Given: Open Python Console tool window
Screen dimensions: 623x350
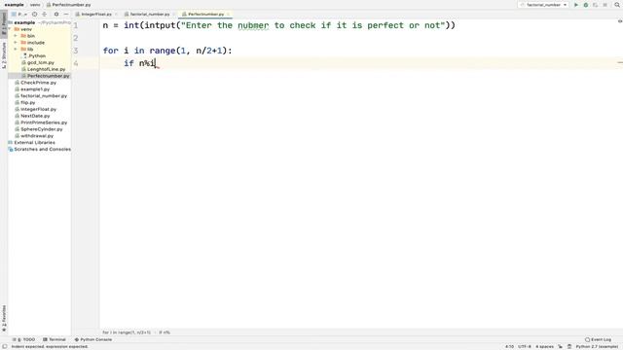Looking at the screenshot, I should click(93, 339).
